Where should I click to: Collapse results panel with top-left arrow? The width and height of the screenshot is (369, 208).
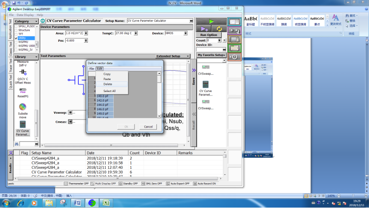[11, 153]
